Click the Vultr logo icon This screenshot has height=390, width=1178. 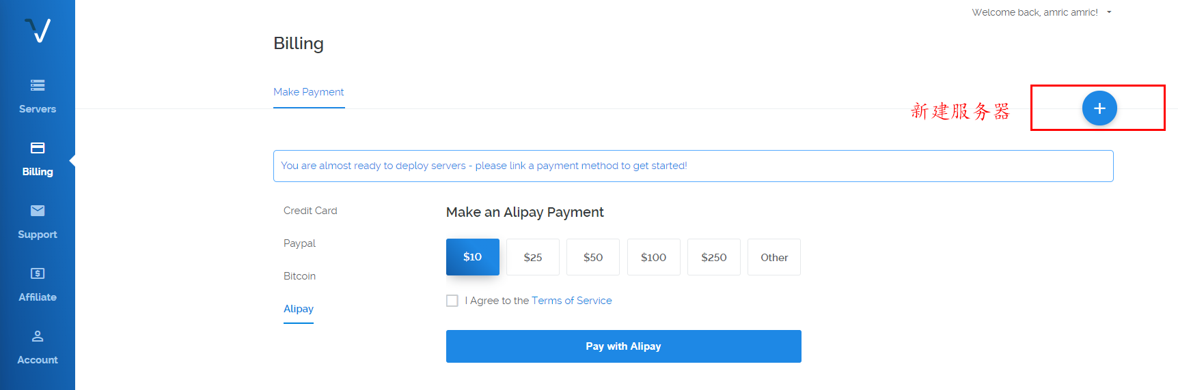tap(38, 30)
